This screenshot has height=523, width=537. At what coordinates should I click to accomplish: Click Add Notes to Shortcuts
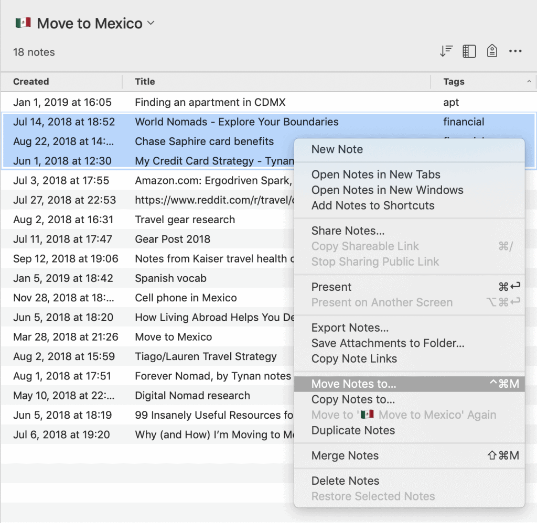pos(373,206)
